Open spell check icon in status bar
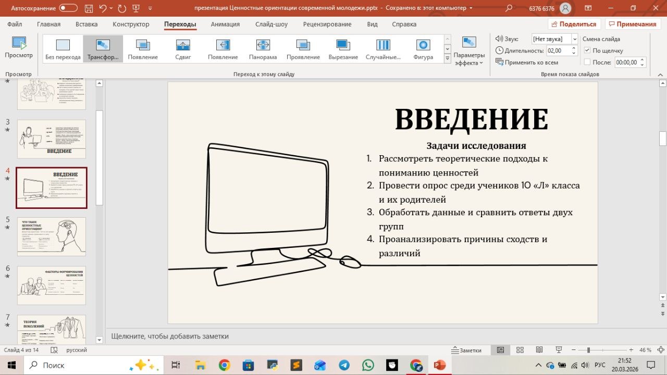Image resolution: width=667 pixels, height=375 pixels. 54,350
